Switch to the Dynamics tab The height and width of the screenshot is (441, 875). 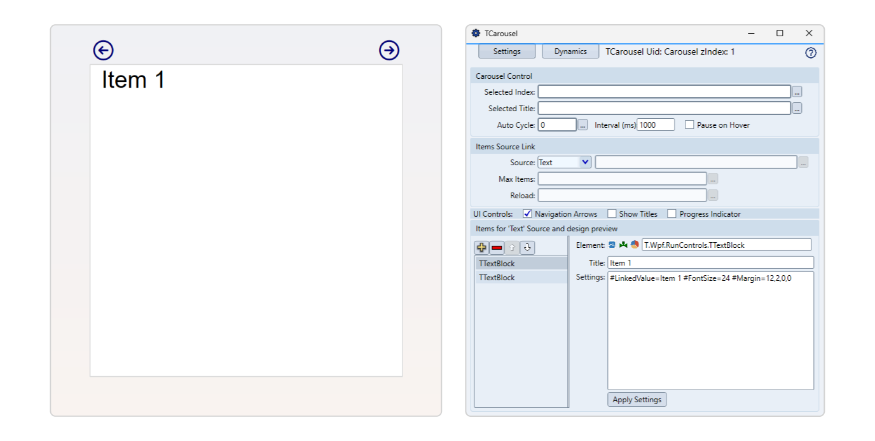pos(570,51)
